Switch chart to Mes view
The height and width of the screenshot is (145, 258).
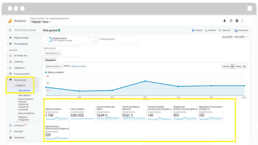click(245, 66)
